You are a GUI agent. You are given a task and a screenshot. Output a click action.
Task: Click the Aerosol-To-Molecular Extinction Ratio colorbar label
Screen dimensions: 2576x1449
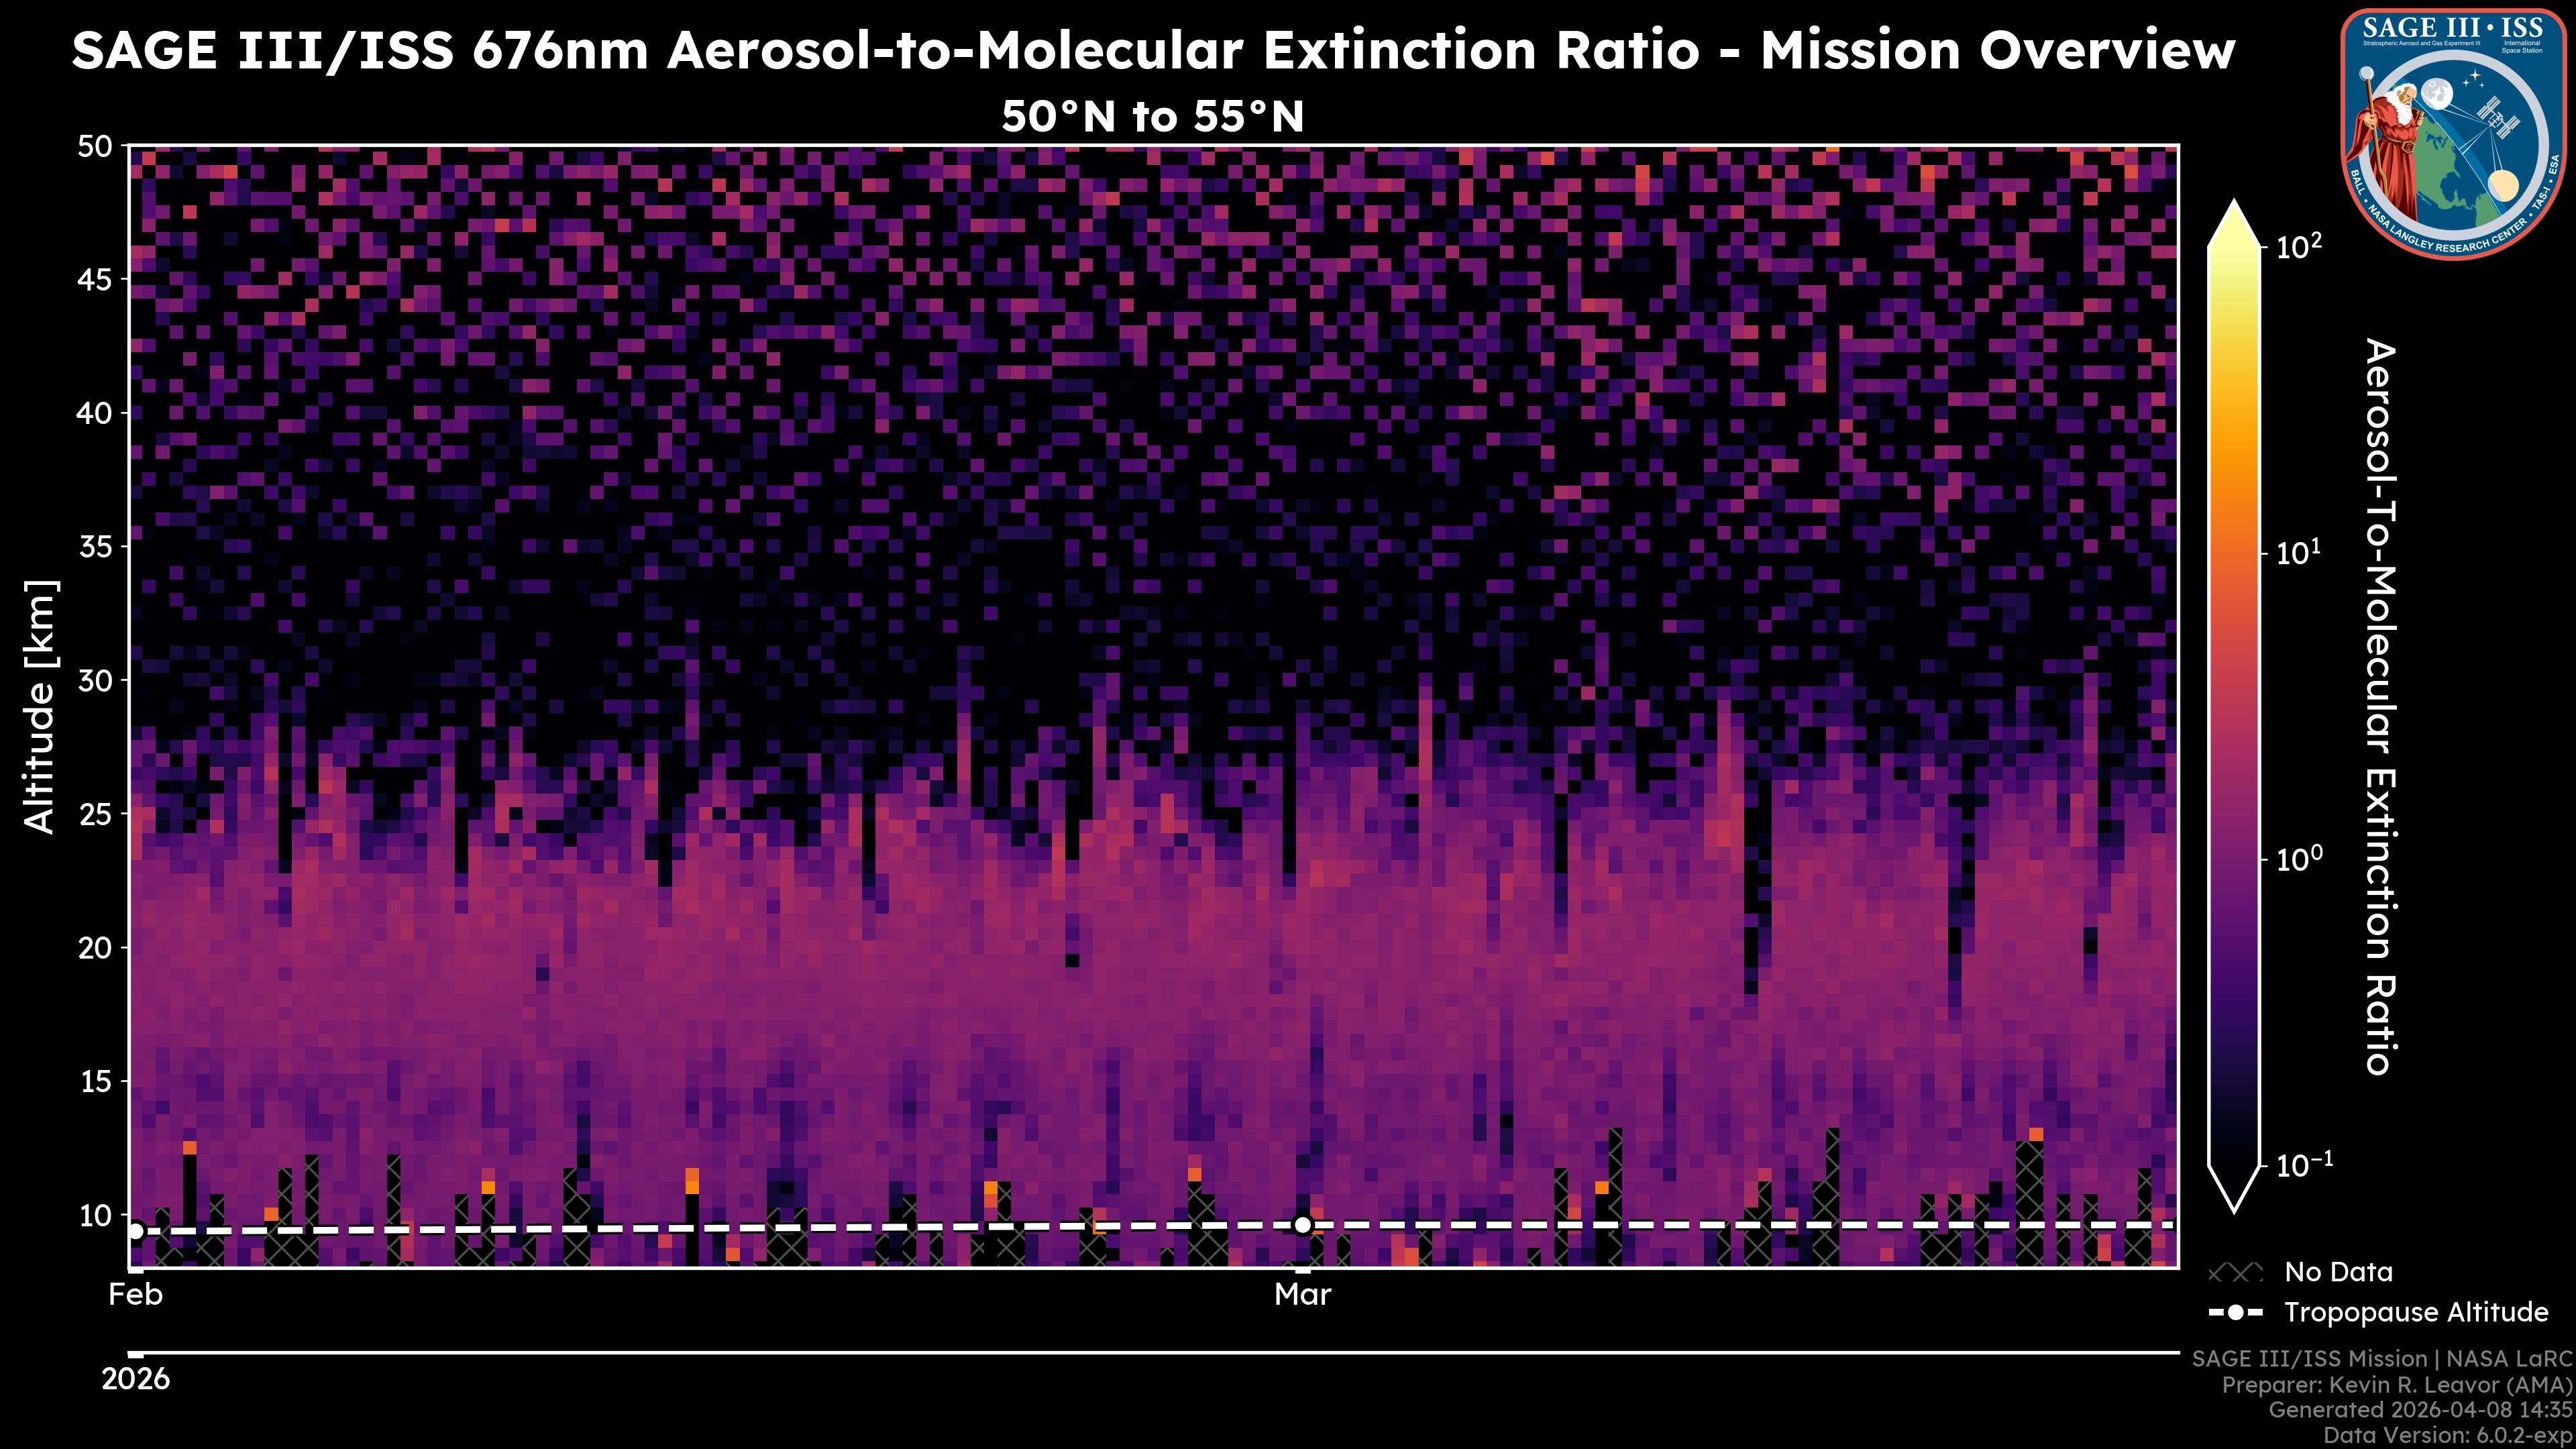tap(2380, 706)
